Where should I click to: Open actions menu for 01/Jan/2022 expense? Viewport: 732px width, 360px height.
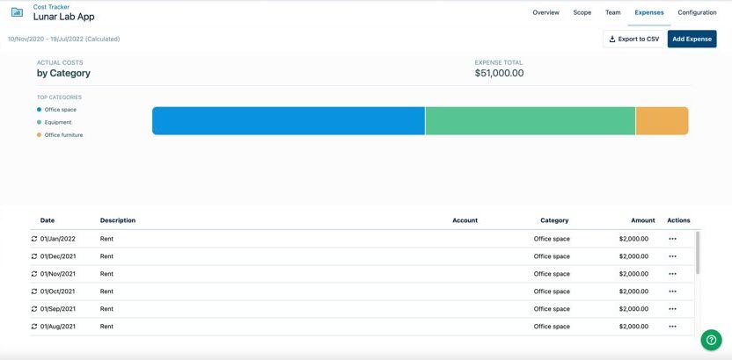(x=672, y=239)
